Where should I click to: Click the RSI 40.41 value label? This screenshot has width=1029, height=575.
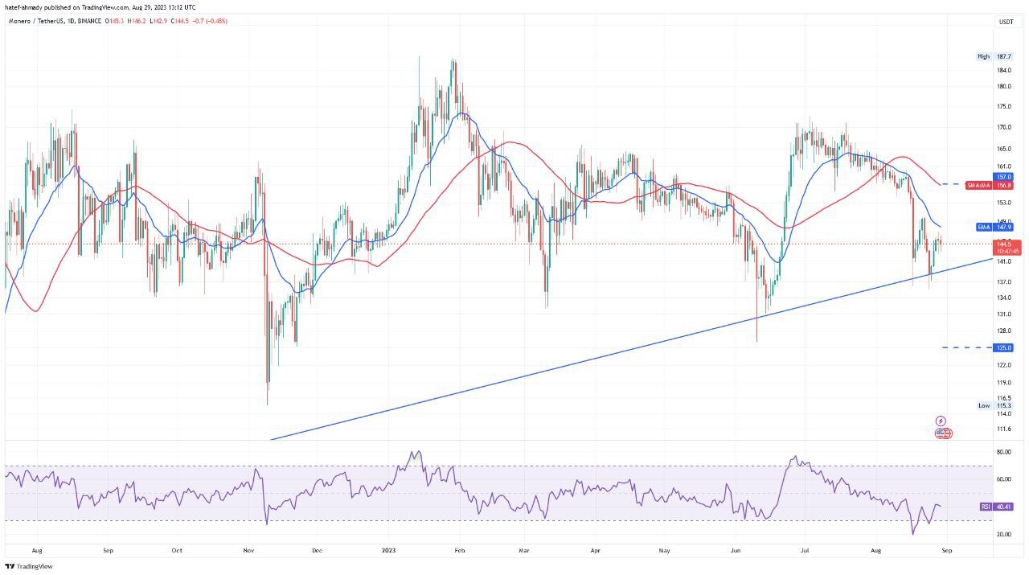997,507
